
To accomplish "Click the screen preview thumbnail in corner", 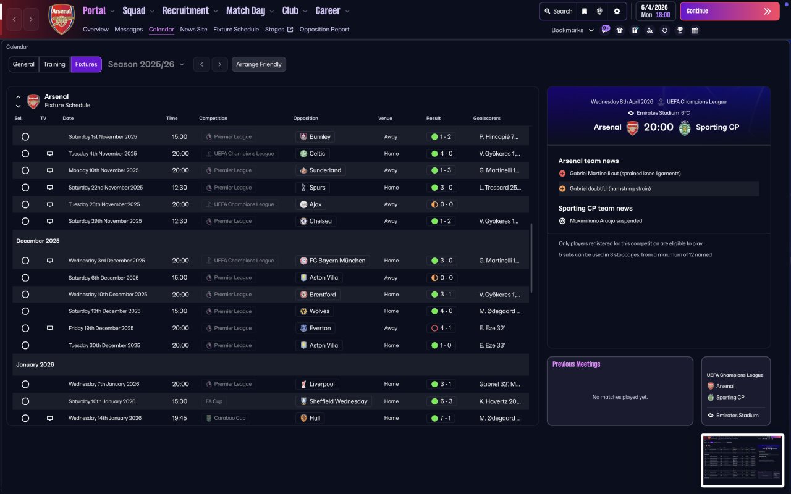I will click(x=742, y=460).
